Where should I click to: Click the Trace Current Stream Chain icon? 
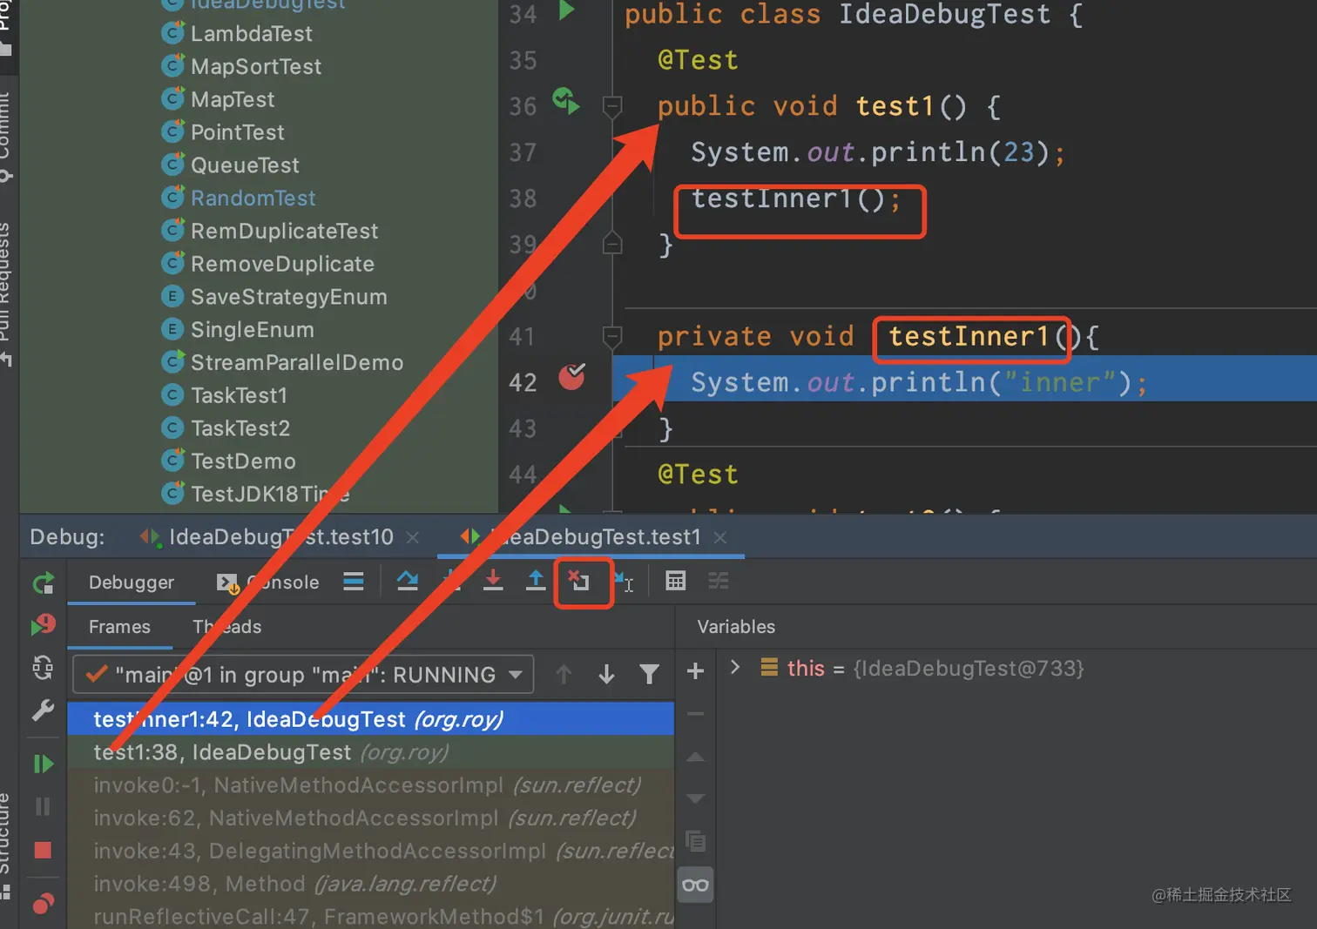(719, 581)
